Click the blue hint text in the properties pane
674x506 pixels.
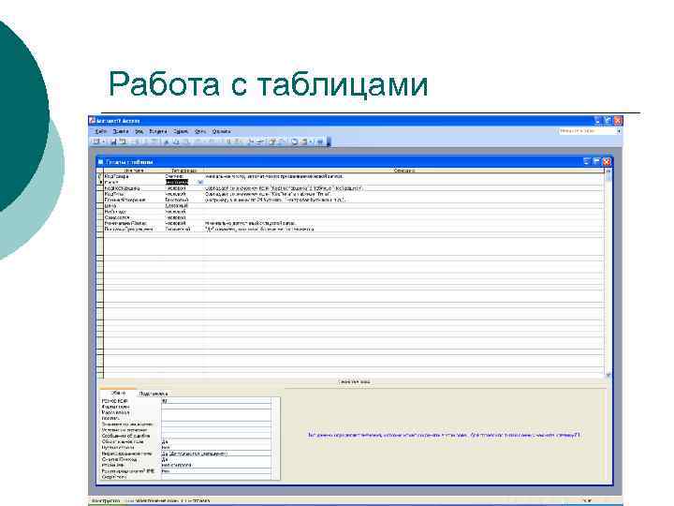[444, 435]
